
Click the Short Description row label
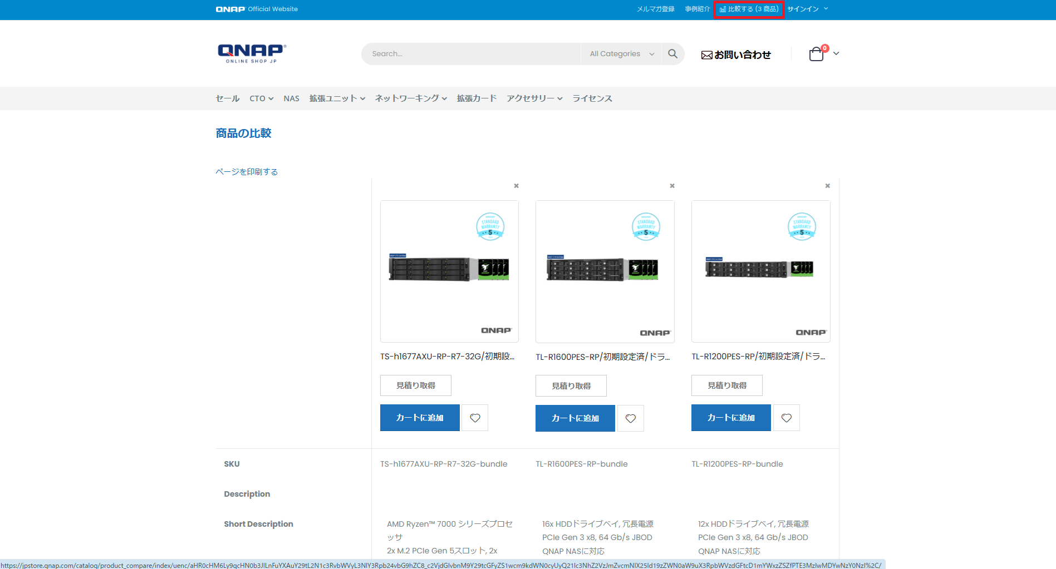coord(258,524)
